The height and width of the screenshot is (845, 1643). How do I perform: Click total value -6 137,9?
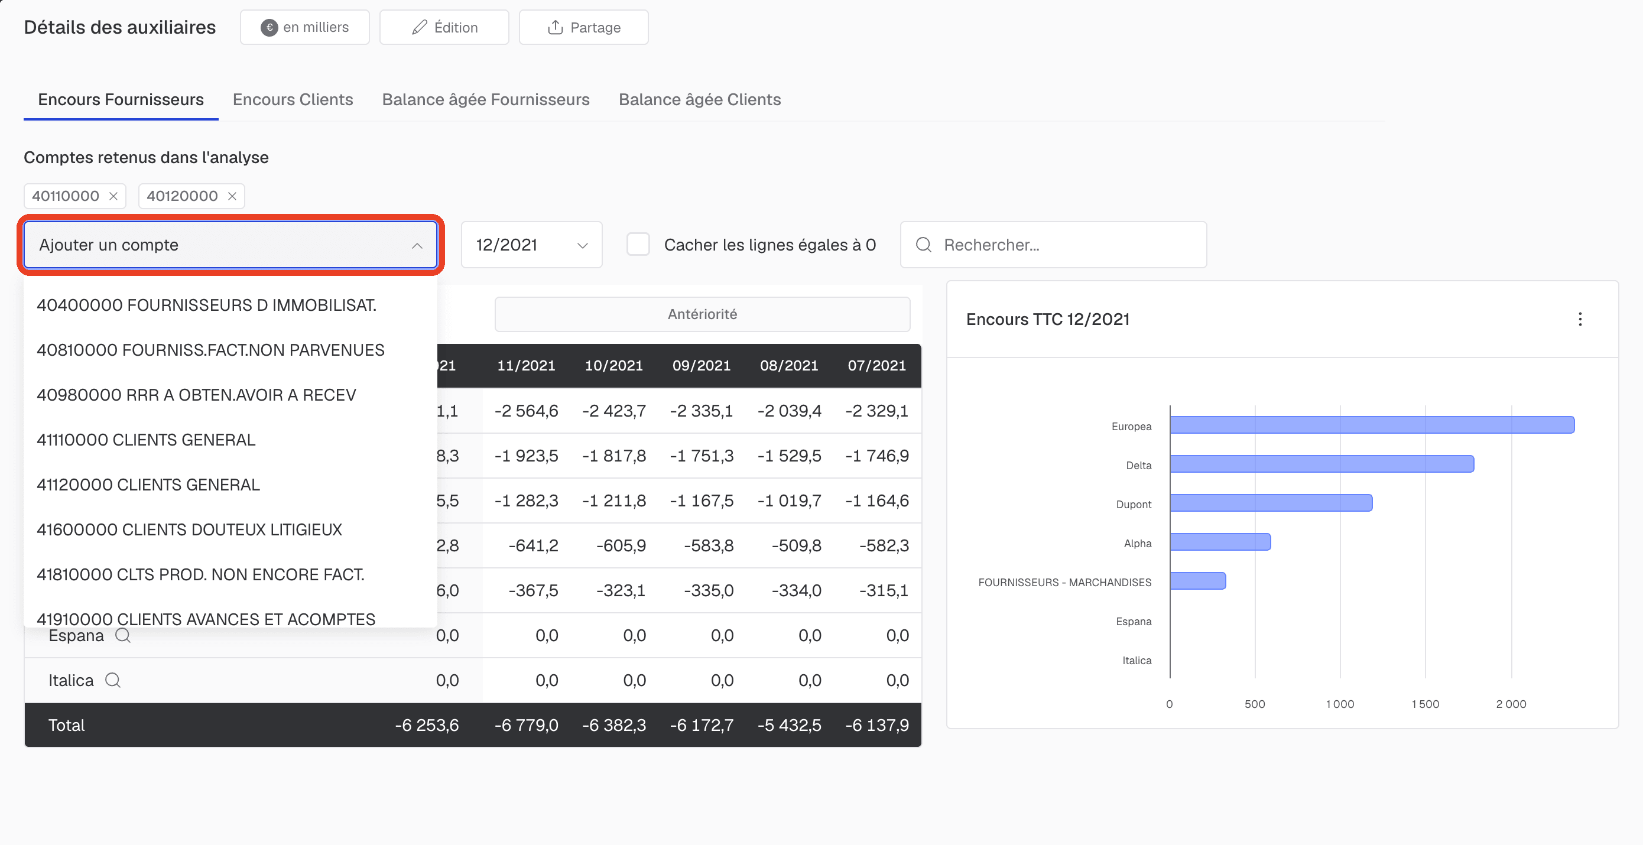tap(877, 725)
